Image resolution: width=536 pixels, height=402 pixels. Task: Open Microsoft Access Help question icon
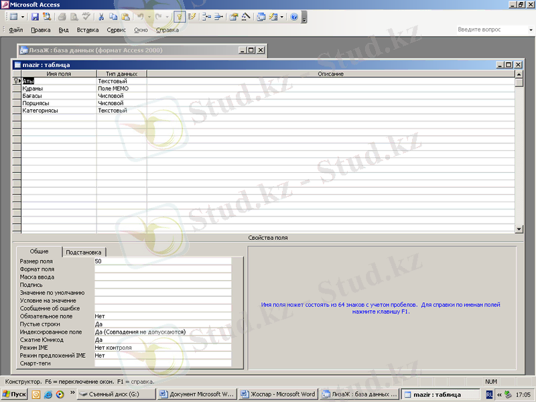click(x=294, y=17)
